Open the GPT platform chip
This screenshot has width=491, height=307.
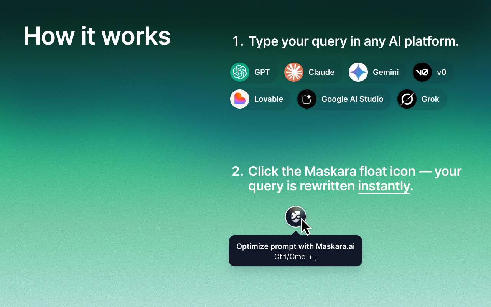click(253, 72)
